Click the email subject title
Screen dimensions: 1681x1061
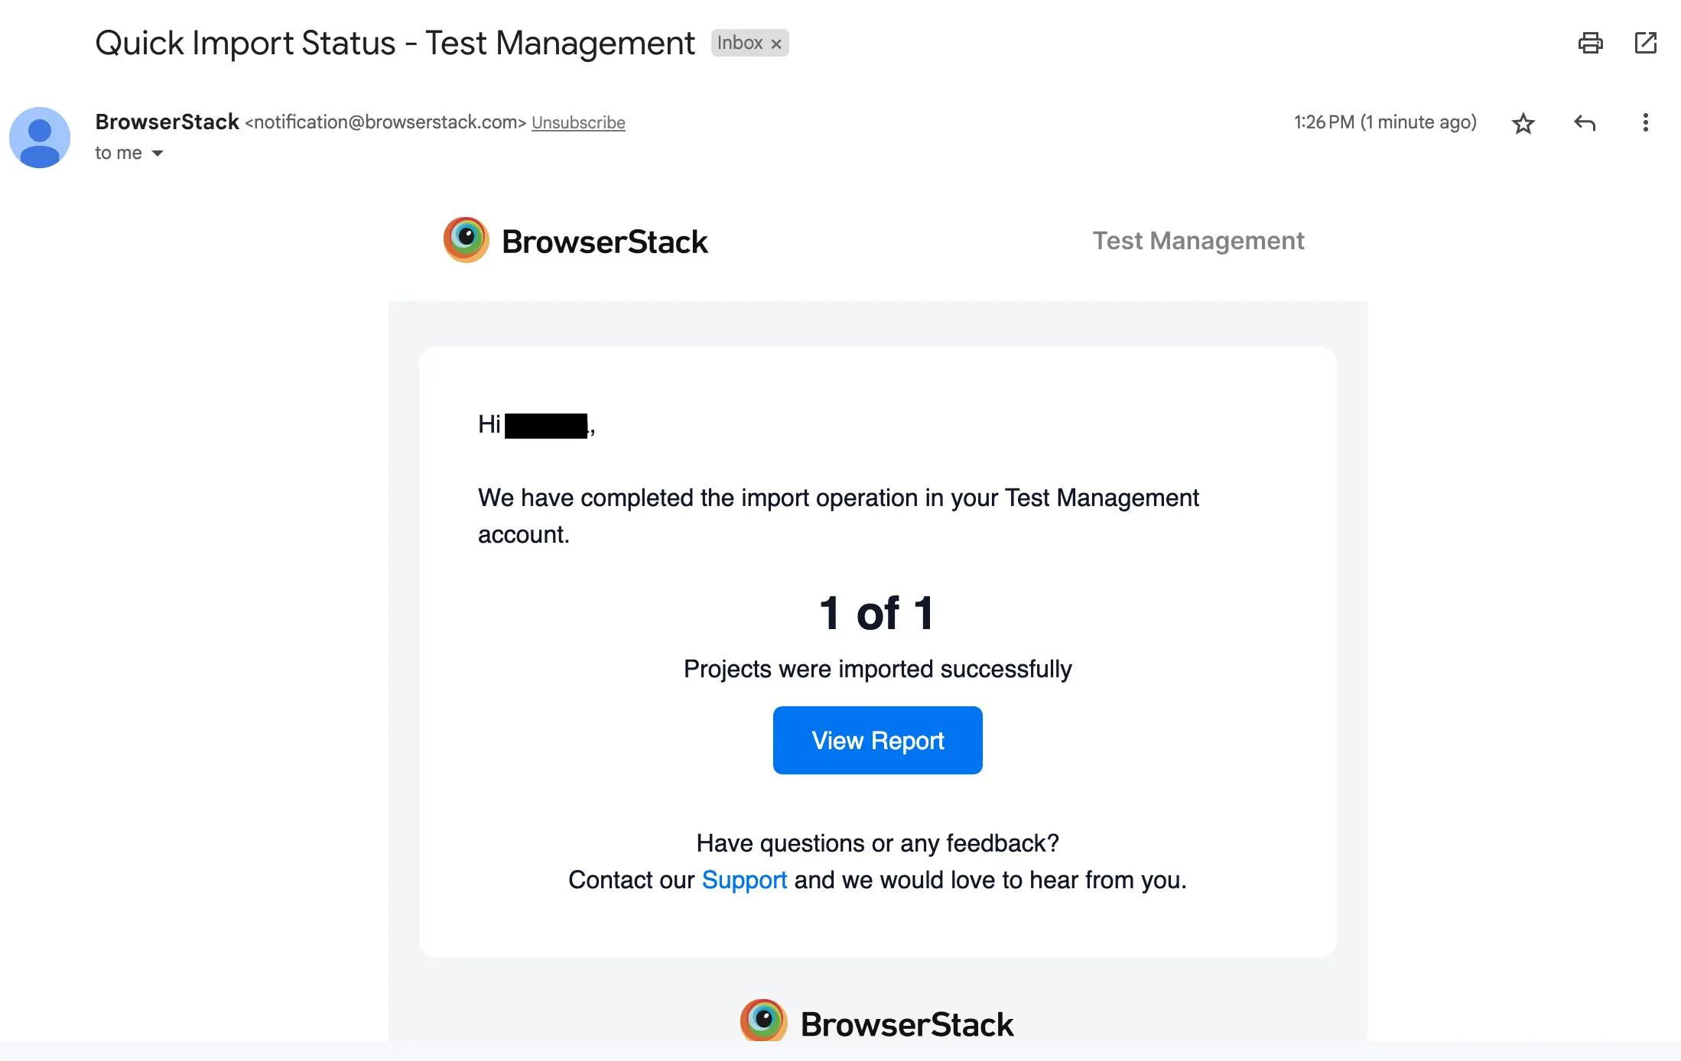point(395,44)
